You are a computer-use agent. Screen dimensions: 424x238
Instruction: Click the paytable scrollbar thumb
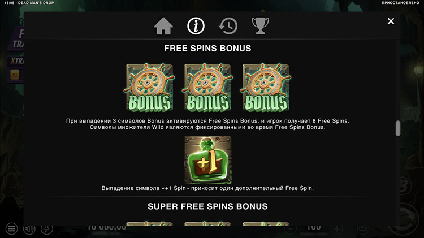[x=398, y=128]
